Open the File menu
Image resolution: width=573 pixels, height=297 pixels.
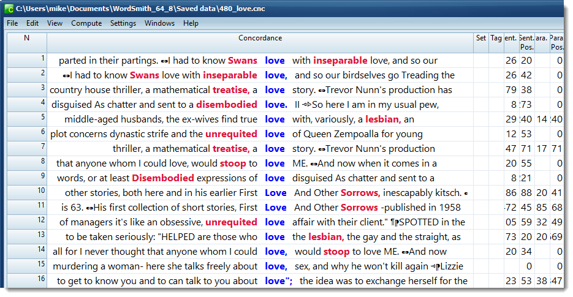pos(12,23)
